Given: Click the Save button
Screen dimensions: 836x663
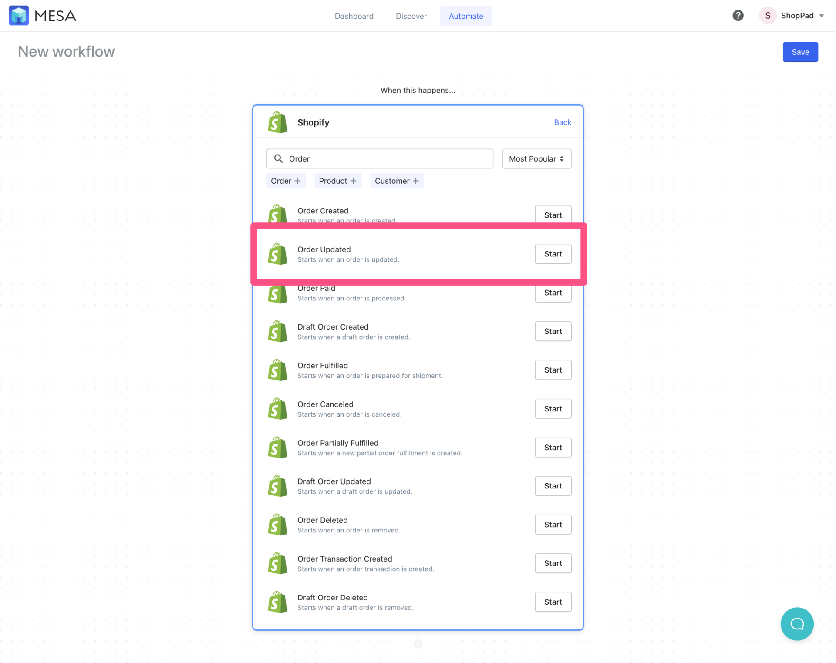Looking at the screenshot, I should click(x=800, y=52).
